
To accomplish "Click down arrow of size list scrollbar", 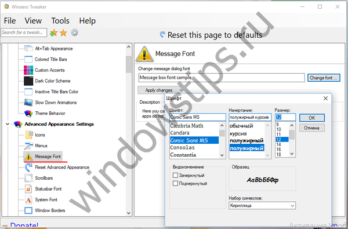I will 292,154.
